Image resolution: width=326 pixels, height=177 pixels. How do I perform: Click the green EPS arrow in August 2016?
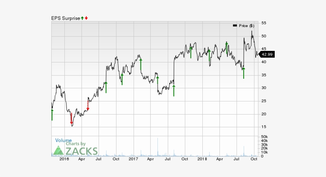point(106,88)
